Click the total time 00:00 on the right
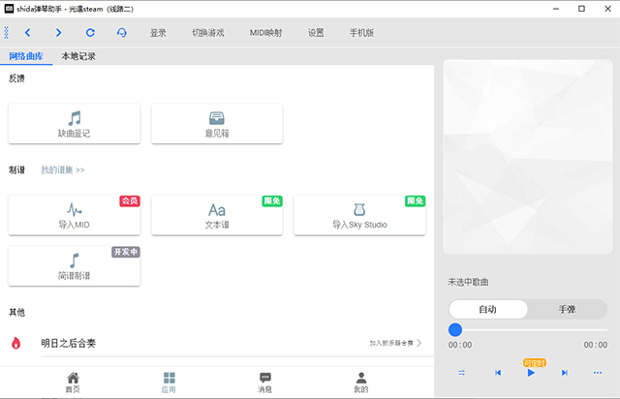Screen dimensions: 620x399 [x=596, y=345]
